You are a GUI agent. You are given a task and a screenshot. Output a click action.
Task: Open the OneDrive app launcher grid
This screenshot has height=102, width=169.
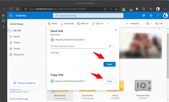(x=11, y=16)
